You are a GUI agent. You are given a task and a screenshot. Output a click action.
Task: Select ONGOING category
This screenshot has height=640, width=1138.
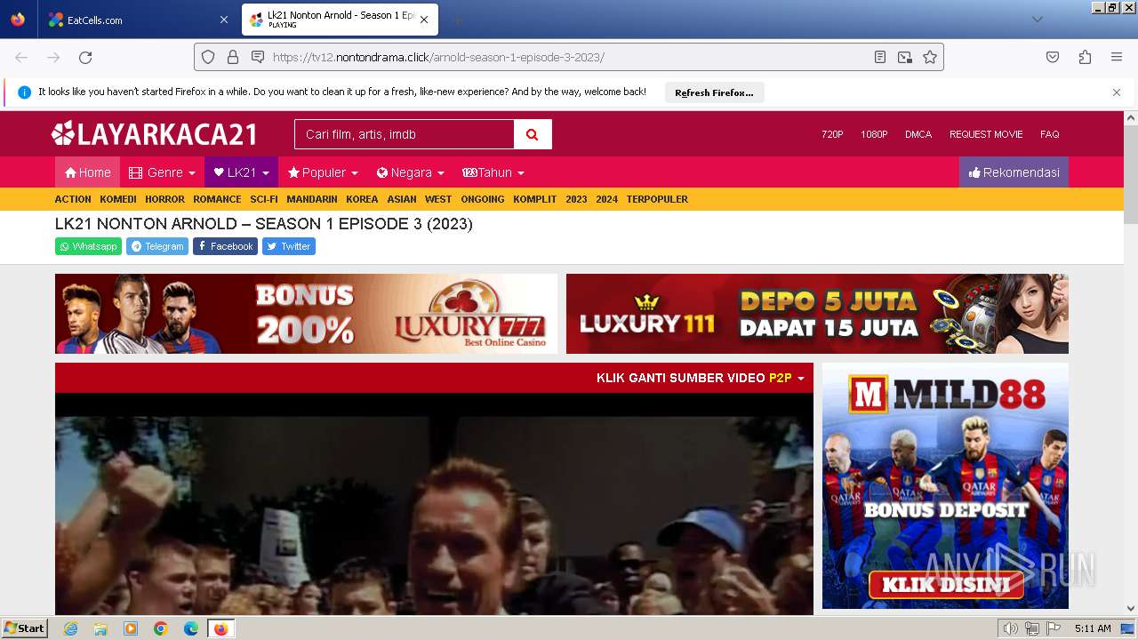(x=483, y=199)
